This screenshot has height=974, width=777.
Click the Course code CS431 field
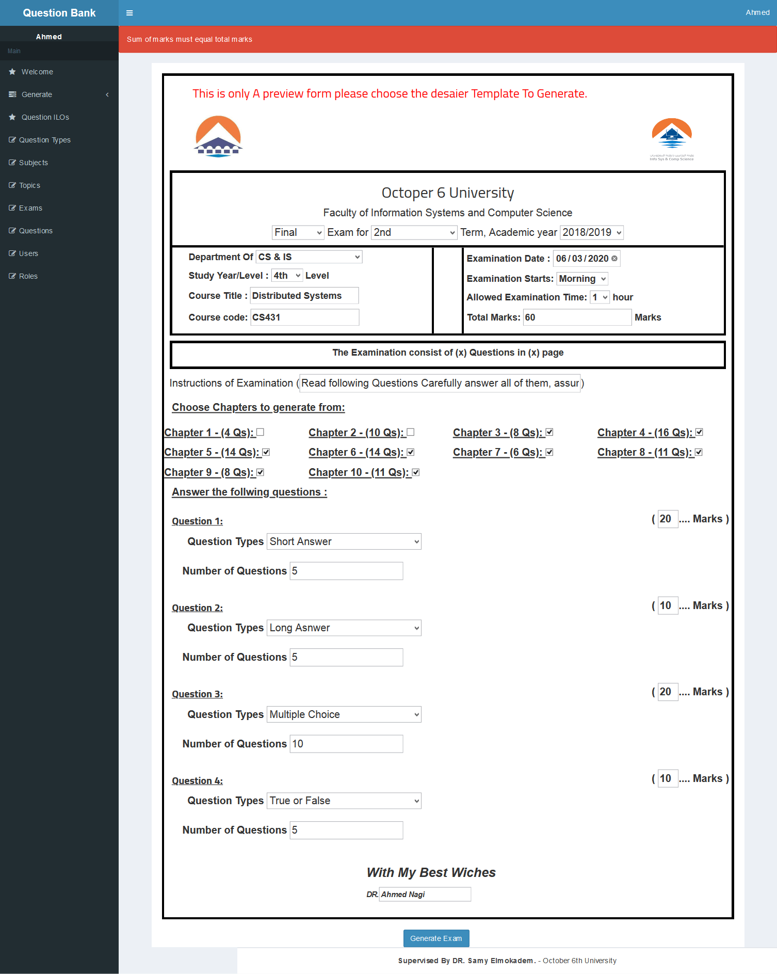tap(304, 317)
